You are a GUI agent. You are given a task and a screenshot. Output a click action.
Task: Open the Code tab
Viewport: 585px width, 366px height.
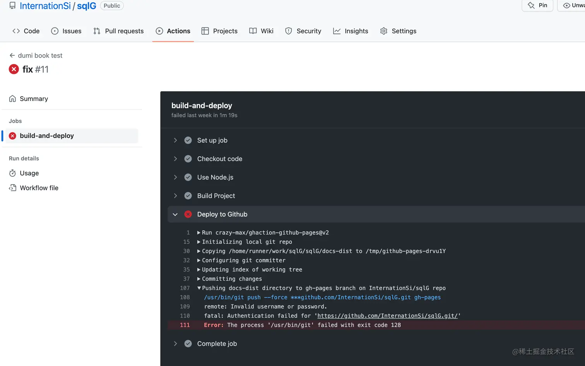pyautogui.click(x=26, y=31)
